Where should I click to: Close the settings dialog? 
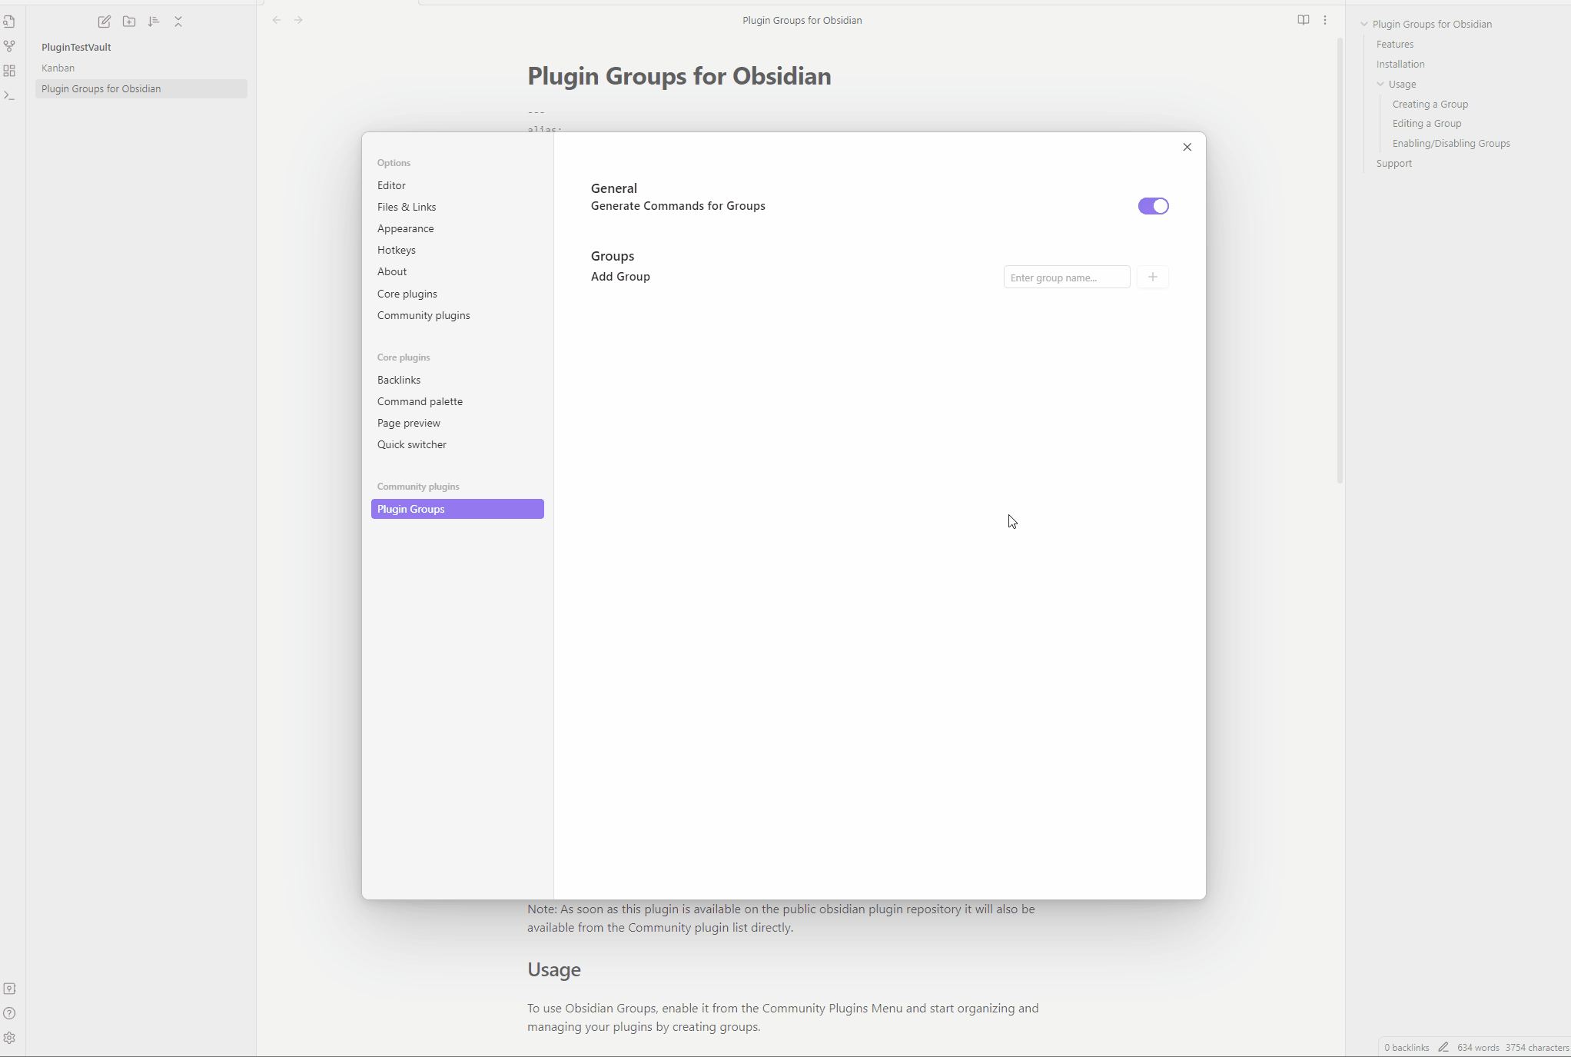point(1187,147)
